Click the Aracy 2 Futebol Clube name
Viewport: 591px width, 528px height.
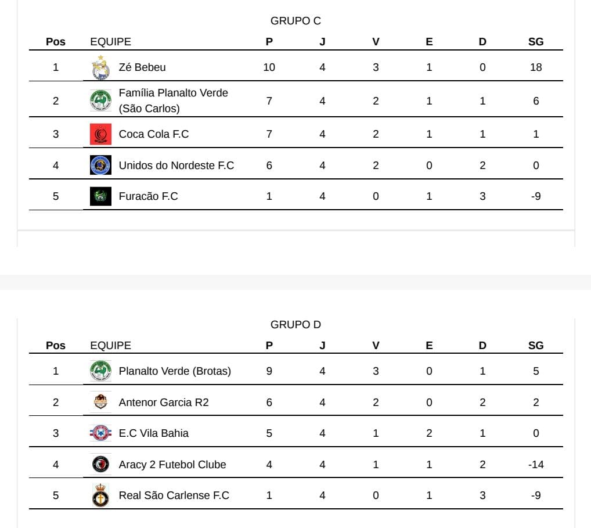coord(172,464)
